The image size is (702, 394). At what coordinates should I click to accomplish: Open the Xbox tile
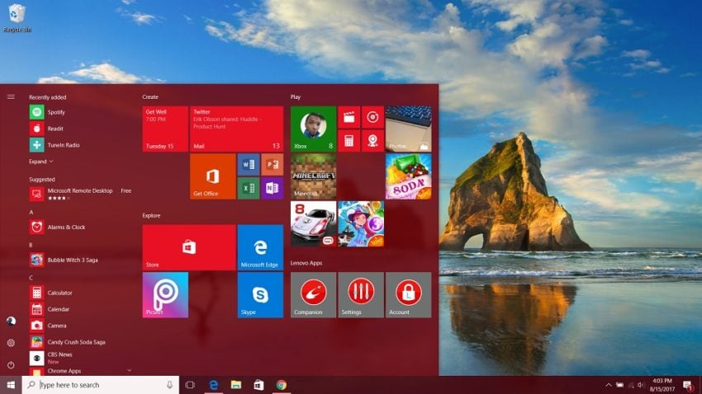click(313, 129)
